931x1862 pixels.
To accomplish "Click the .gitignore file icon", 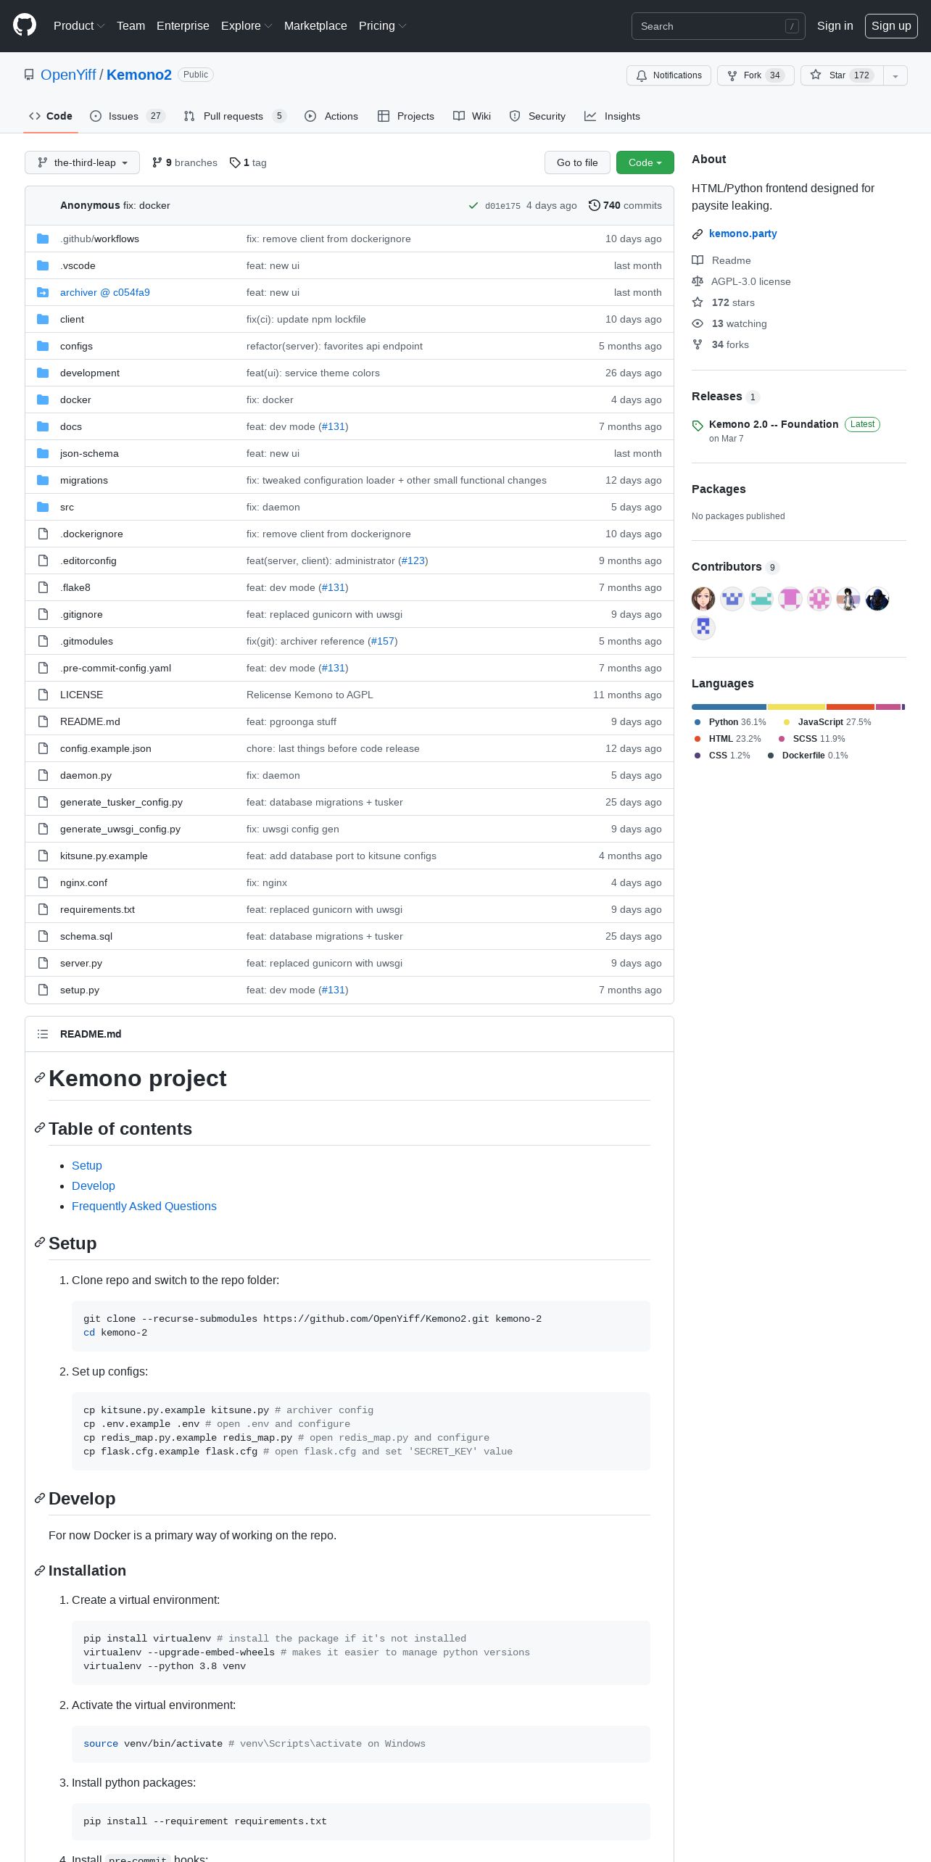I will (x=43, y=614).
